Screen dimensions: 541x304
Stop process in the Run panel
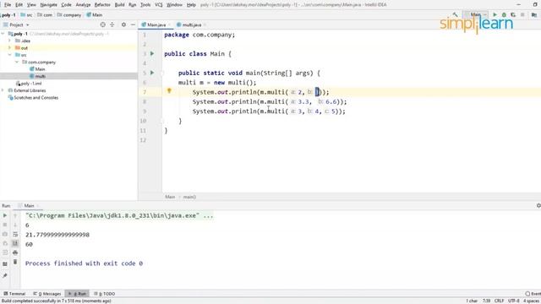coord(5,225)
